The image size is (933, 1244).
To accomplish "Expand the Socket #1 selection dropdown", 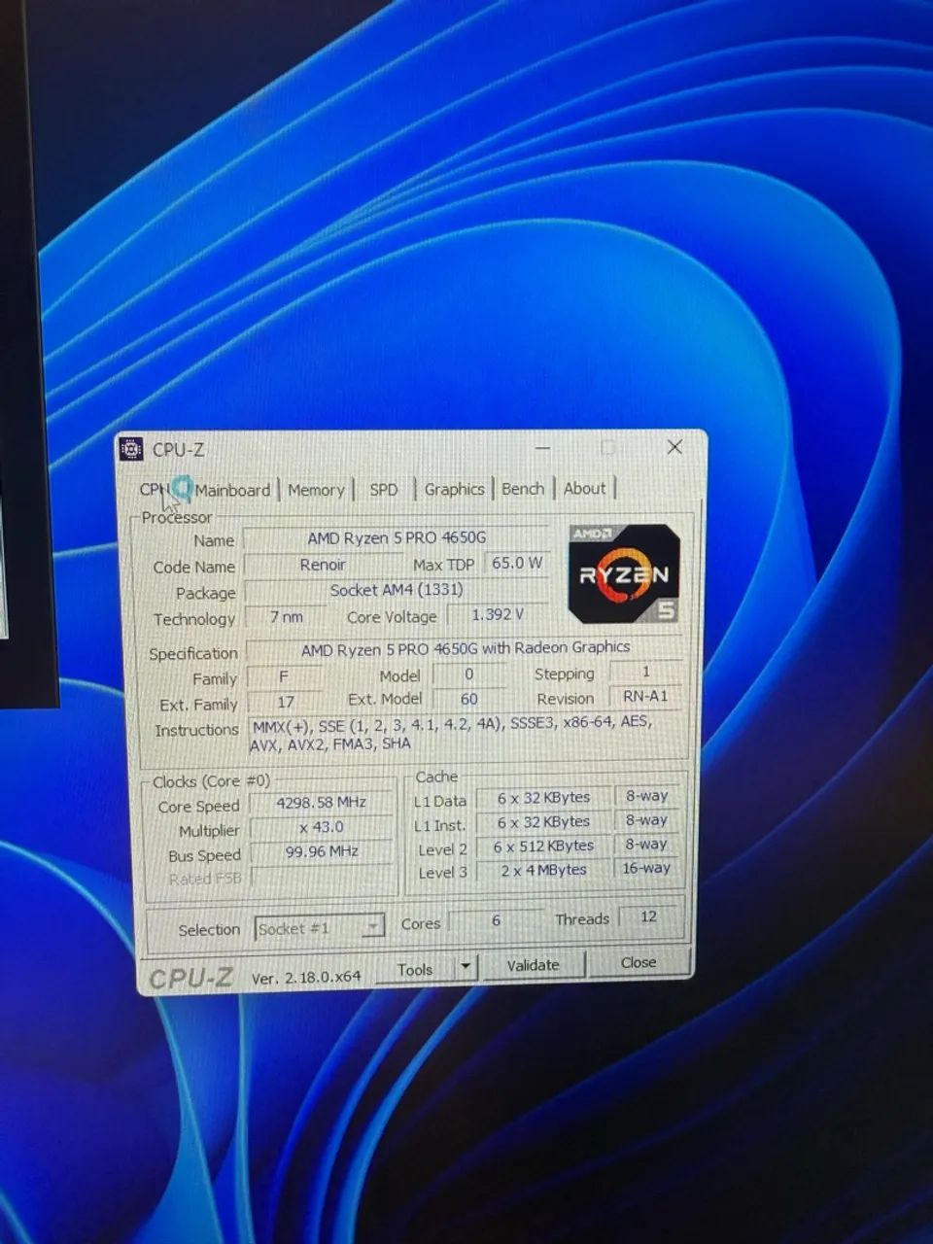I will click(x=373, y=927).
